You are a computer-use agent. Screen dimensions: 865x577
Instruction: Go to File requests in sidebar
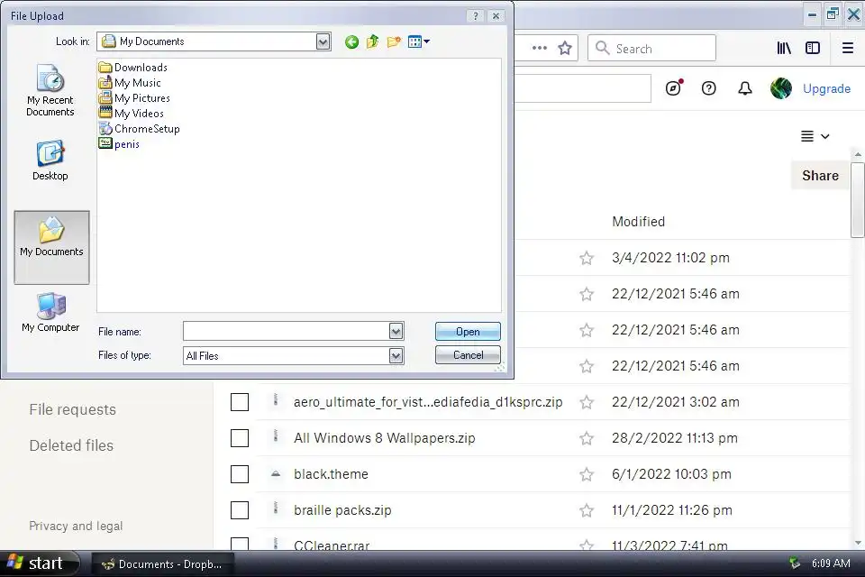73,409
